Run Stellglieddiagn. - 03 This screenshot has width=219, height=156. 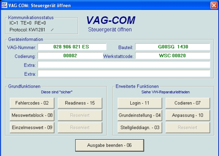tap(140, 128)
